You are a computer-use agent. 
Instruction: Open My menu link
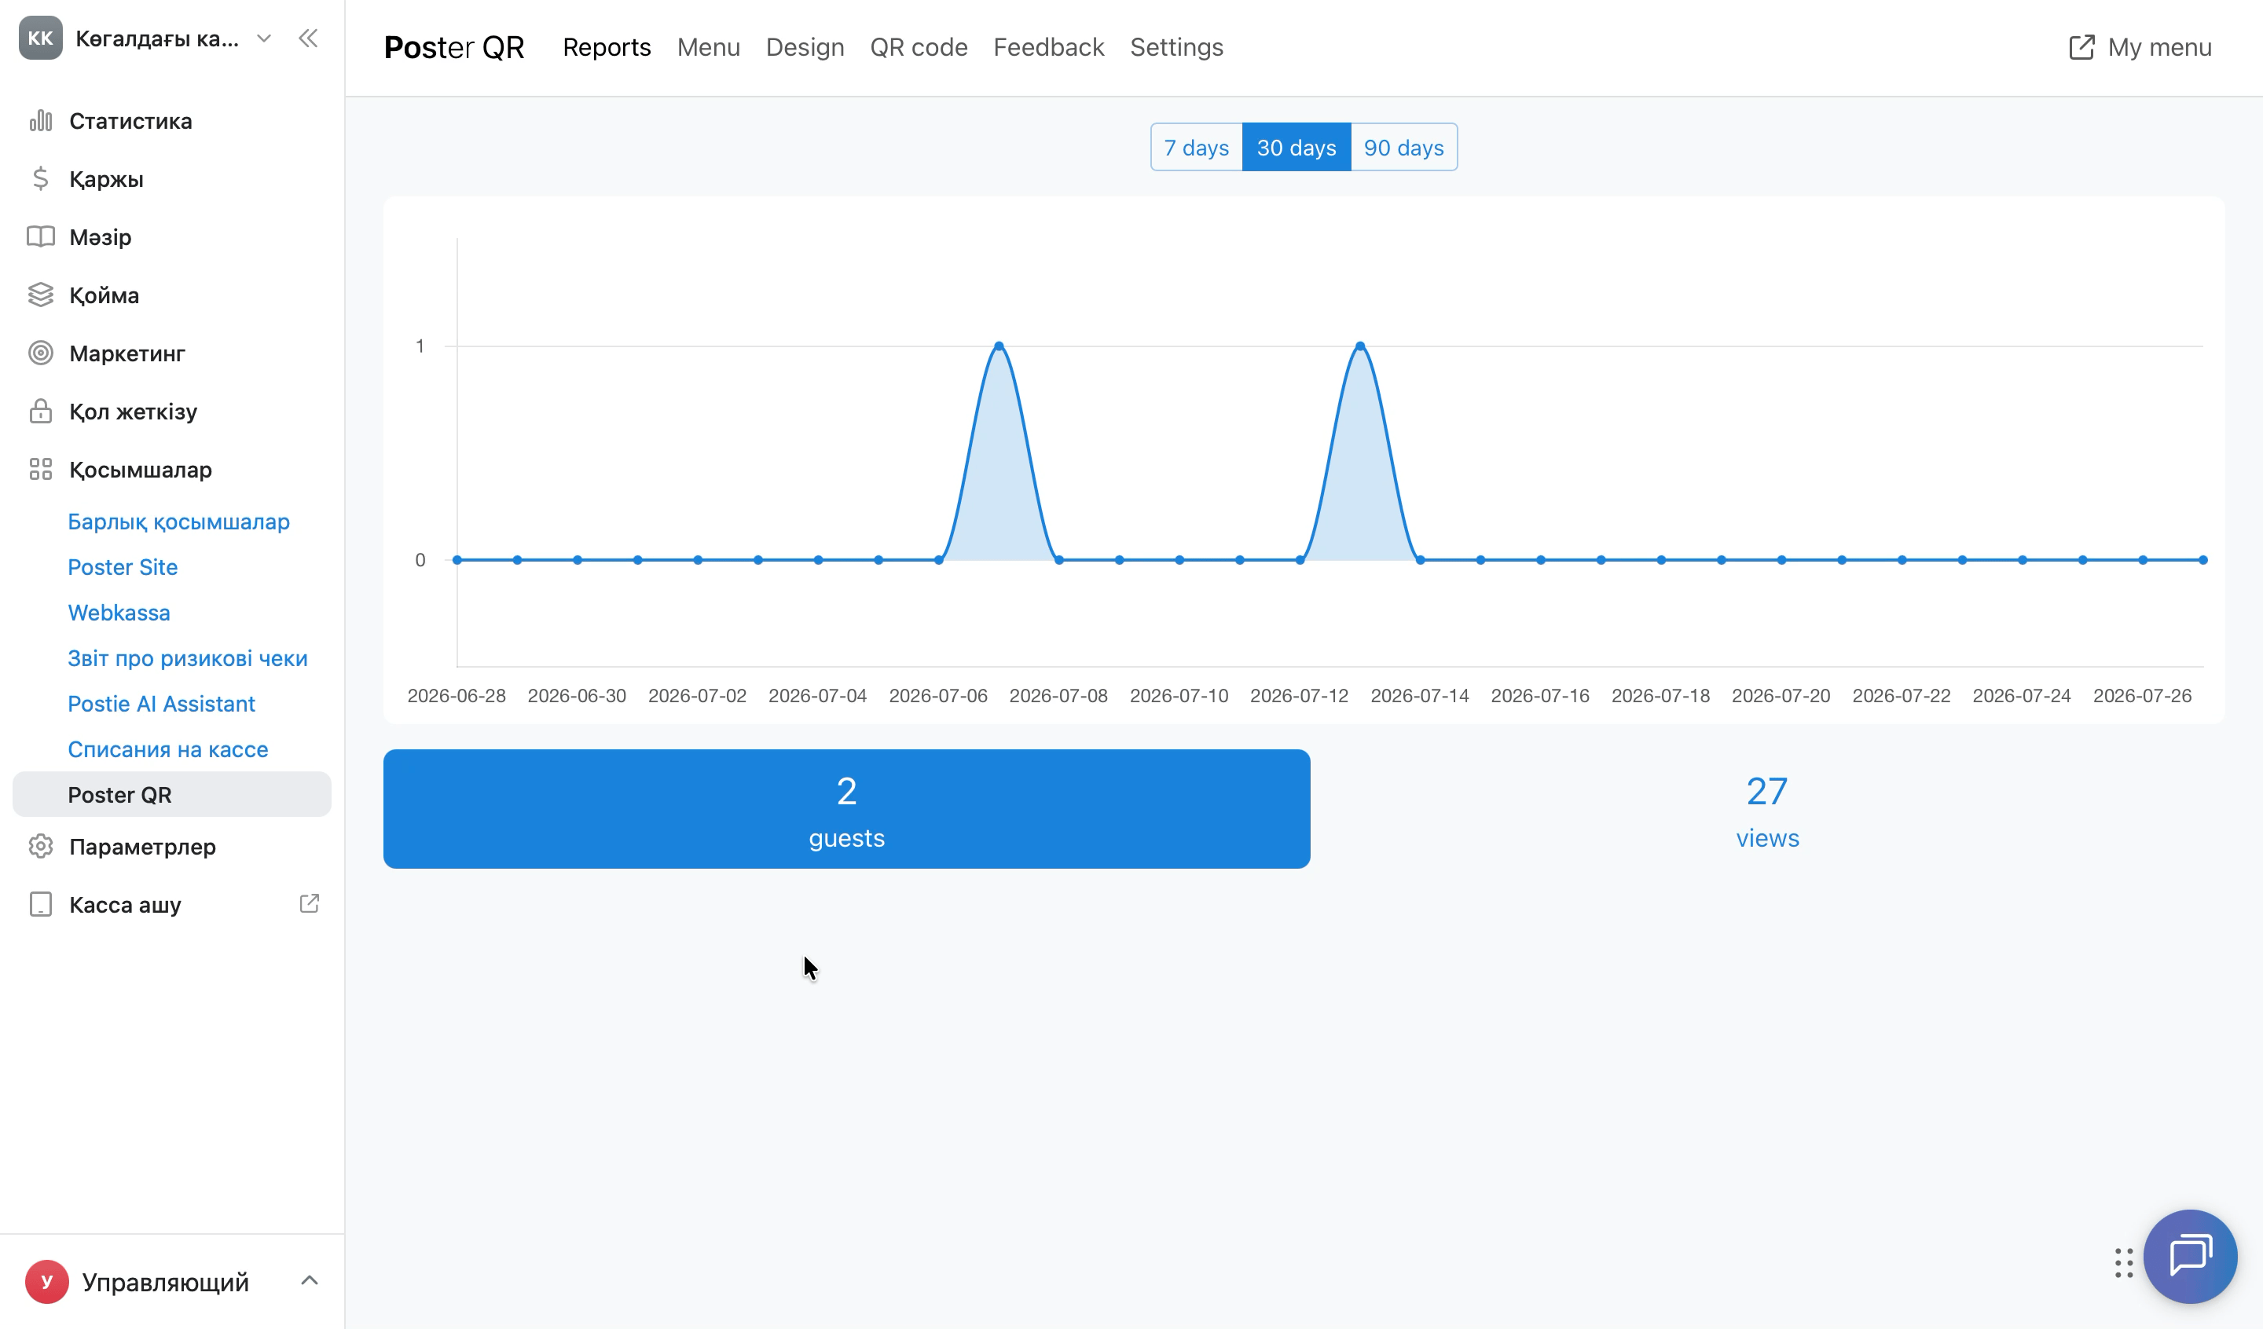[2140, 46]
